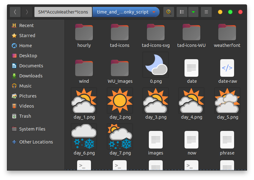Select the now text file
The height and width of the screenshot is (180, 254).
pos(191,140)
